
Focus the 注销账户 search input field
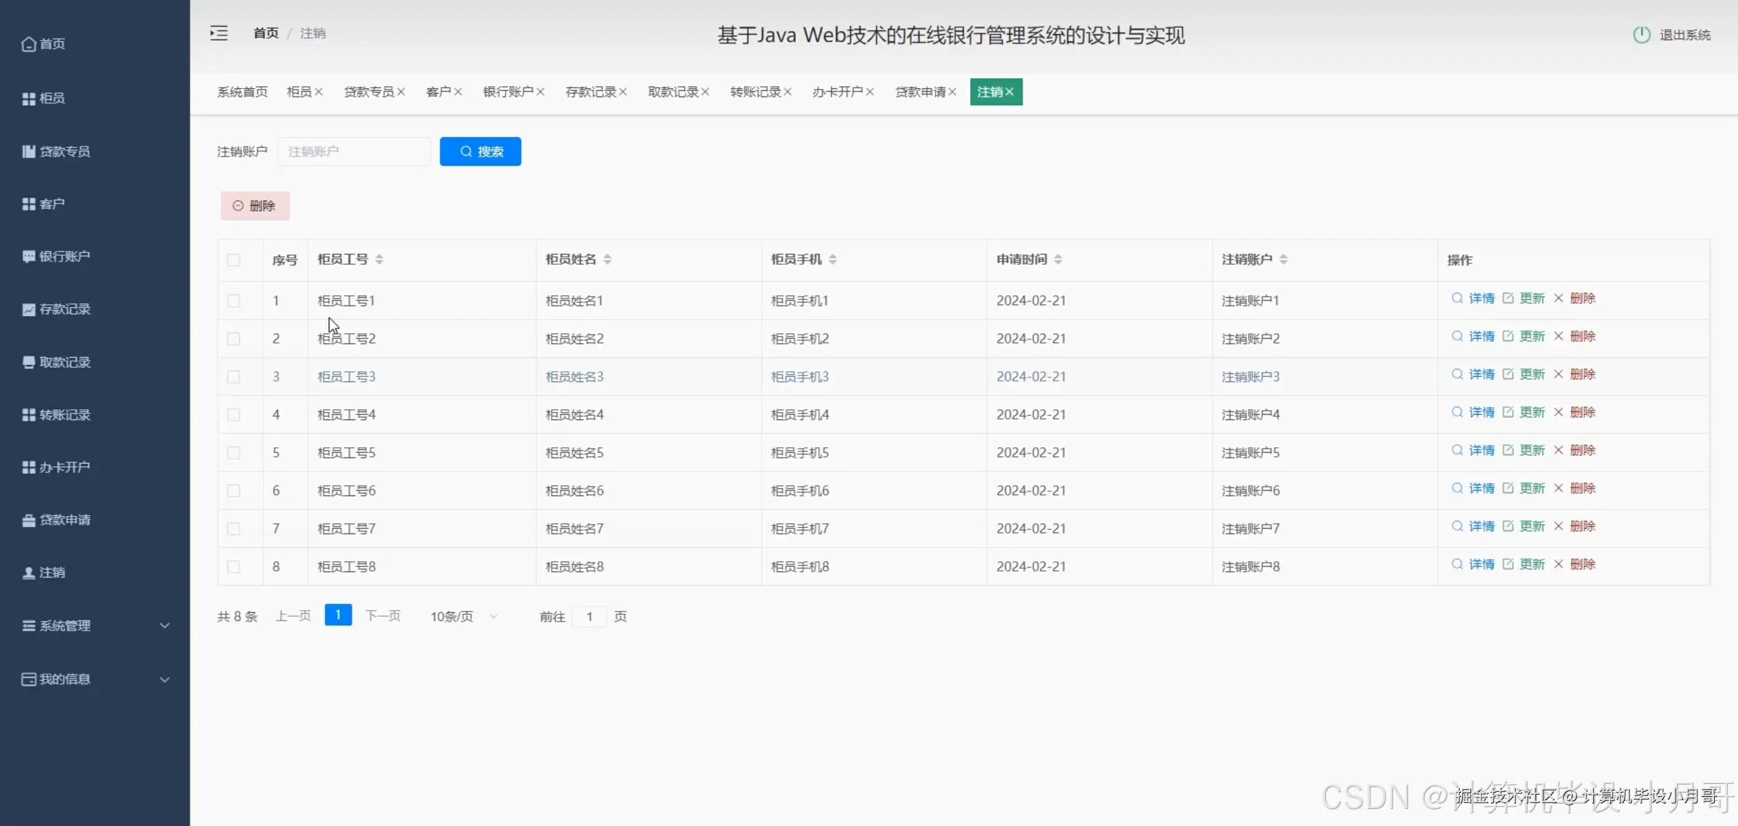(354, 151)
